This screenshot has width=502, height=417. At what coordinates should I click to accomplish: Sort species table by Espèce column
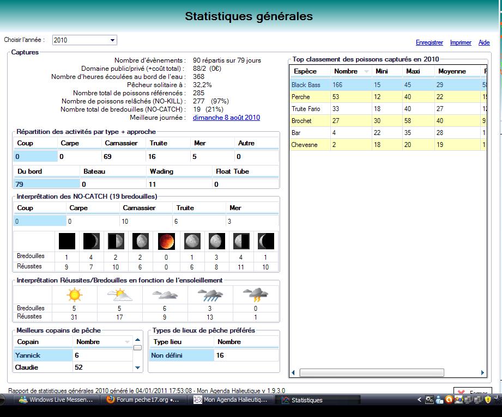[x=310, y=71]
